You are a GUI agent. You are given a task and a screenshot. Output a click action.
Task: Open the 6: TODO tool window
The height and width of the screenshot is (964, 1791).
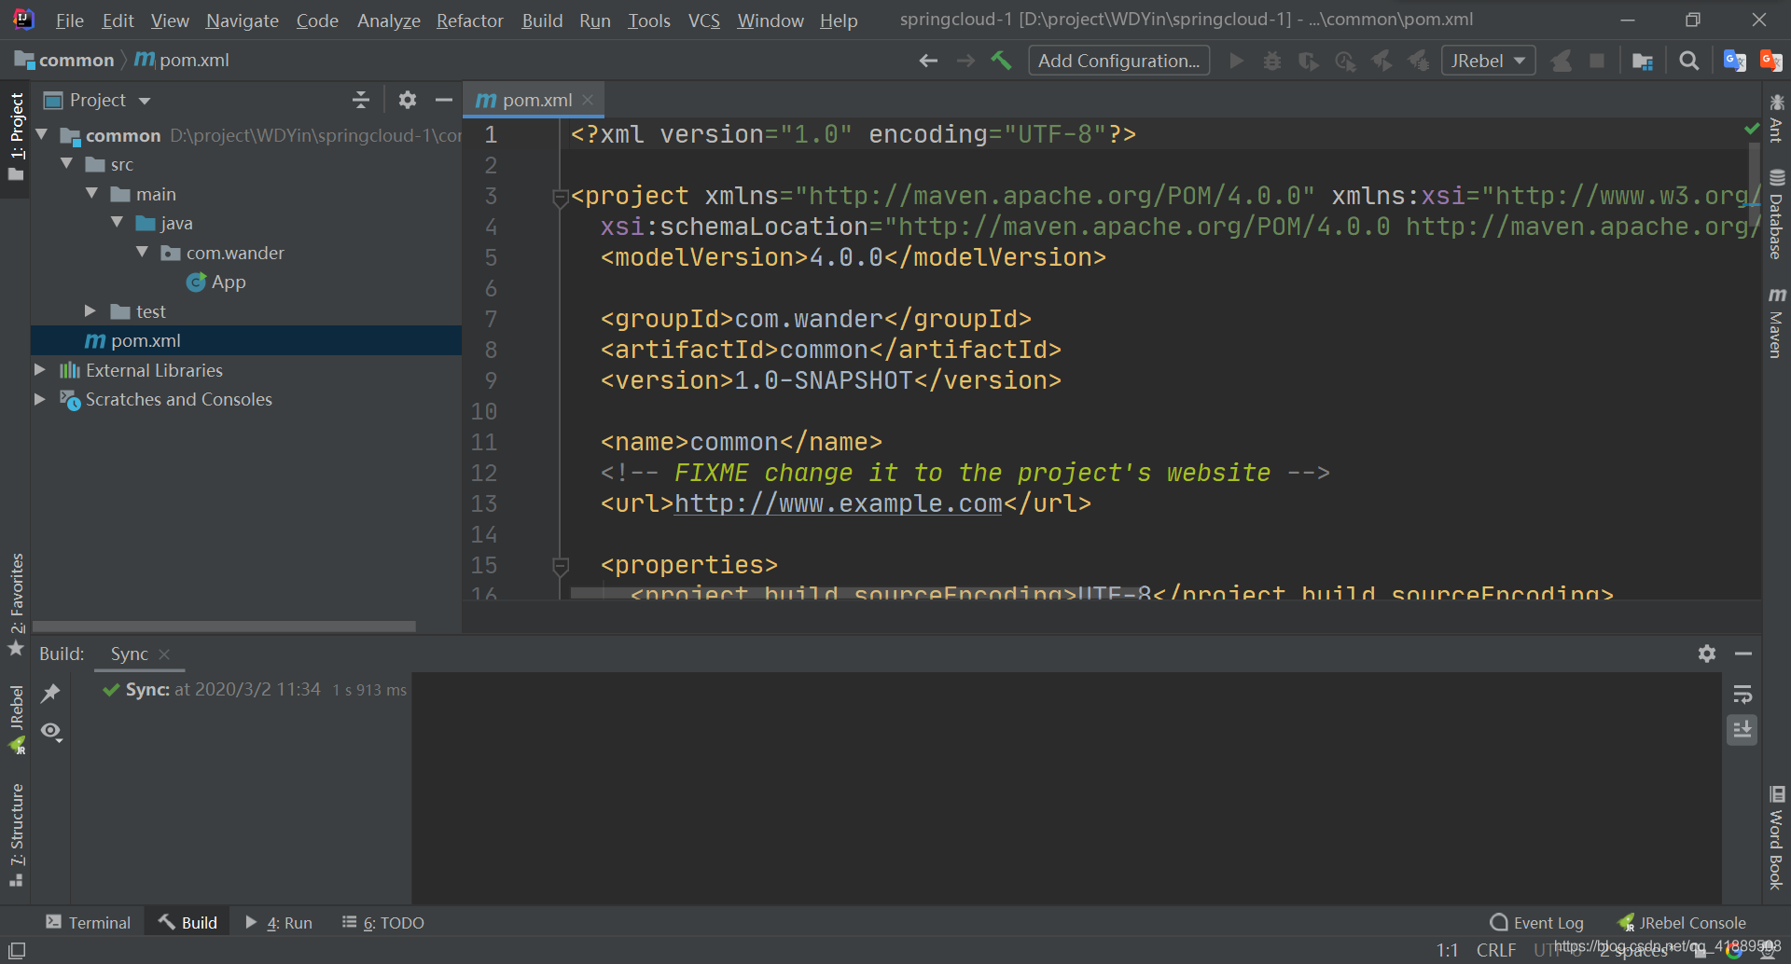pos(383,922)
